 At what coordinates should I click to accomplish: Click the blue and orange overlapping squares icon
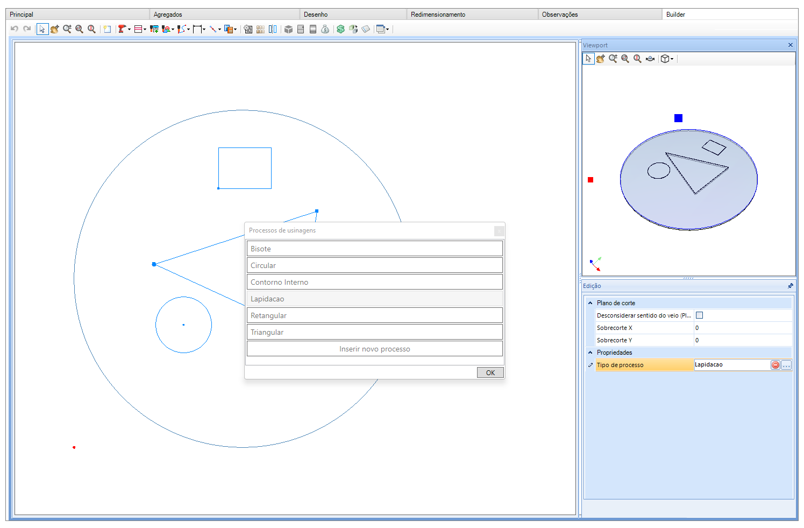229,29
